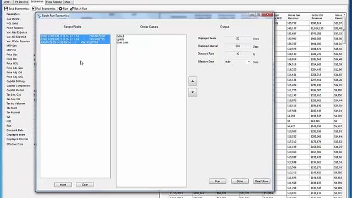The width and height of the screenshot is (352, 198).
Task: Click MTP Oil parameter
Action: (x=11, y=50)
